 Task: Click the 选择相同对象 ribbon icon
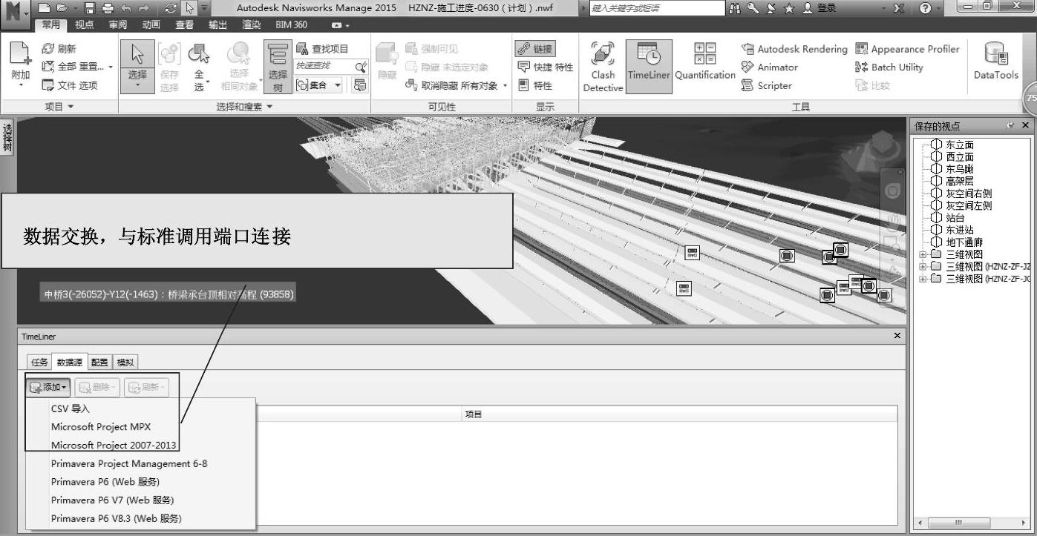coord(239,67)
